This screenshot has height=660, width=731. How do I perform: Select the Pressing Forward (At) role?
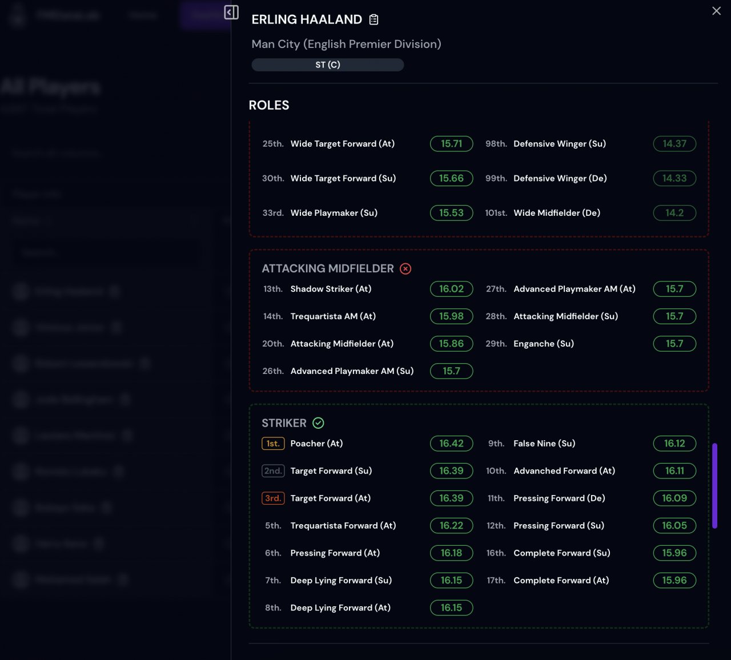click(x=335, y=553)
